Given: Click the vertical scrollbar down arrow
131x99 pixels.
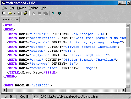Looking at the screenshot, I should (128, 86).
